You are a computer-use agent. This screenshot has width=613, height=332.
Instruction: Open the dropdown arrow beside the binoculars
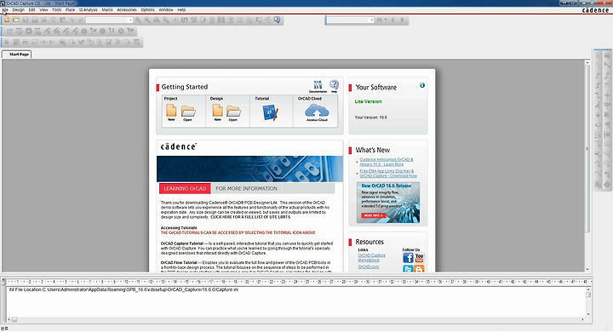click(x=386, y=20)
